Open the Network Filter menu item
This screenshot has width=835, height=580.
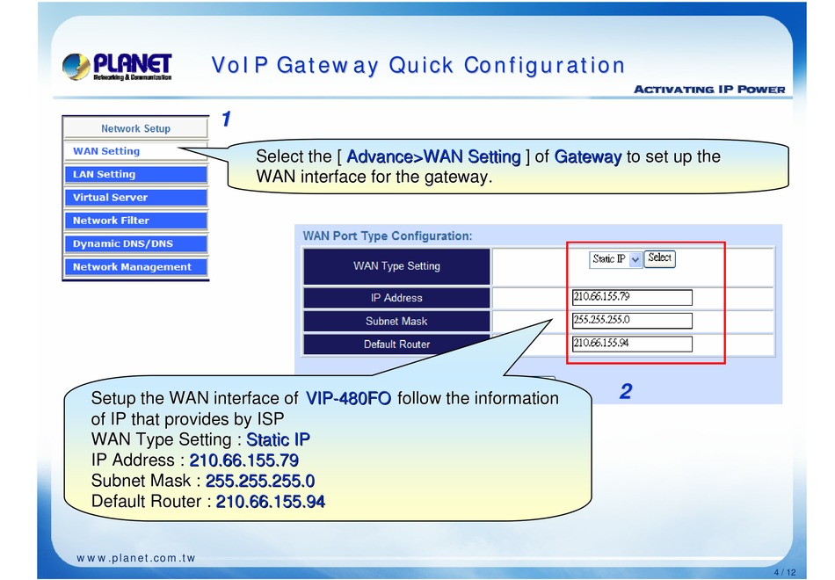click(x=135, y=221)
